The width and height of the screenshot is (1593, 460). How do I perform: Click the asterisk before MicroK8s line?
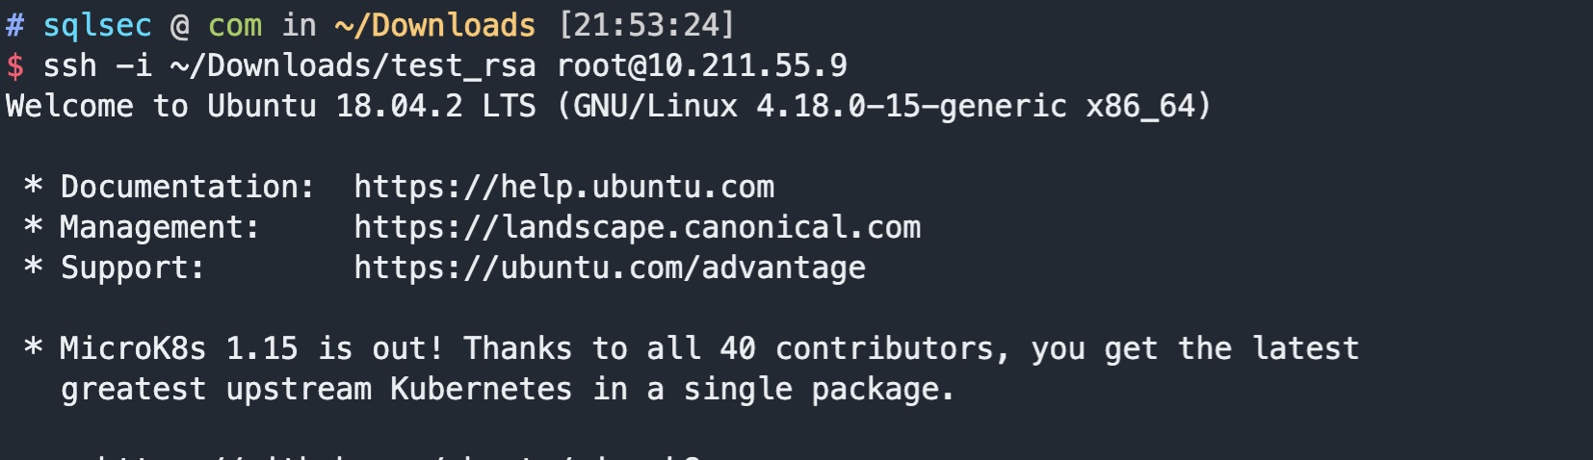(33, 346)
